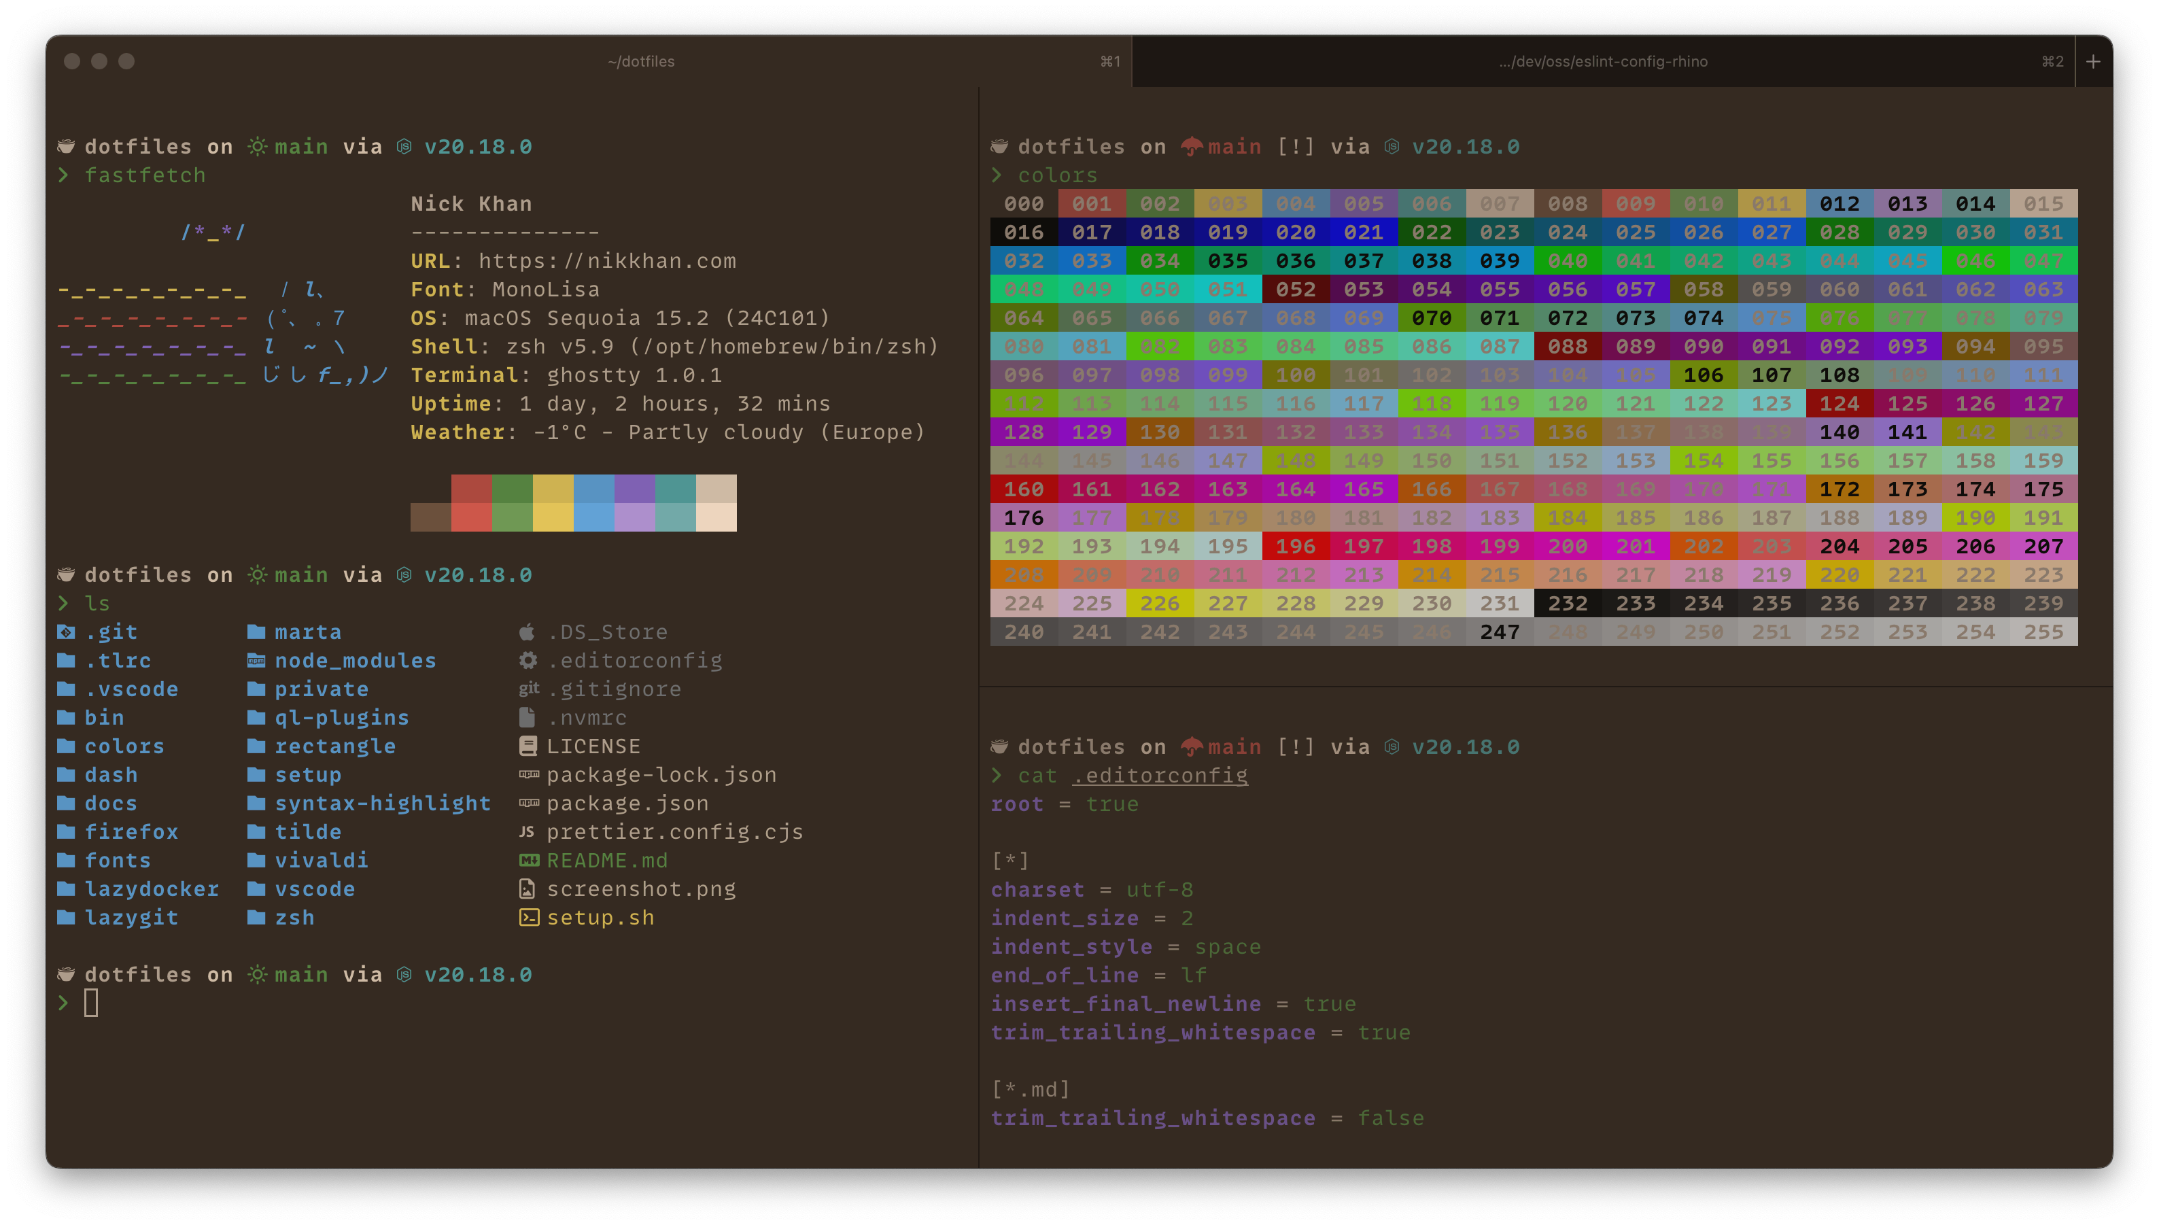Click the folder icon beside docs
2159x1225 pixels.
coord(67,804)
